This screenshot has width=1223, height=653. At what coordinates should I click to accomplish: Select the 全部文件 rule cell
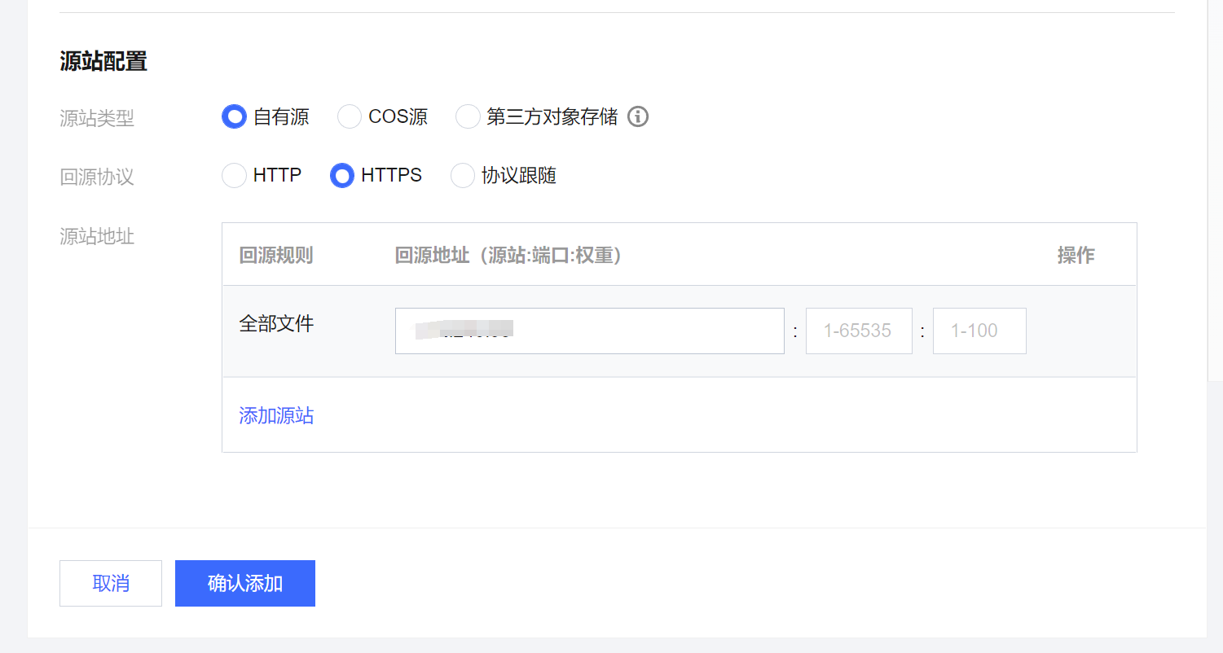tap(276, 323)
